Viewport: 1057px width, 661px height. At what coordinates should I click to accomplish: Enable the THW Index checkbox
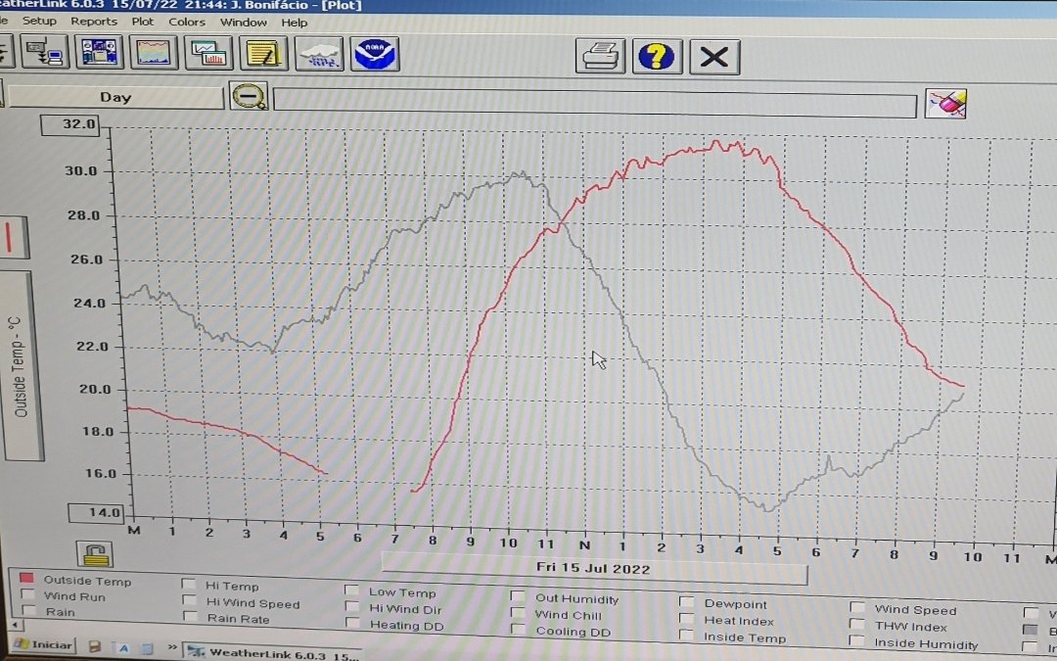tap(856, 625)
